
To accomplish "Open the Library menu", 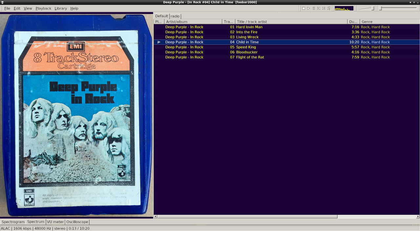I will (x=61, y=8).
